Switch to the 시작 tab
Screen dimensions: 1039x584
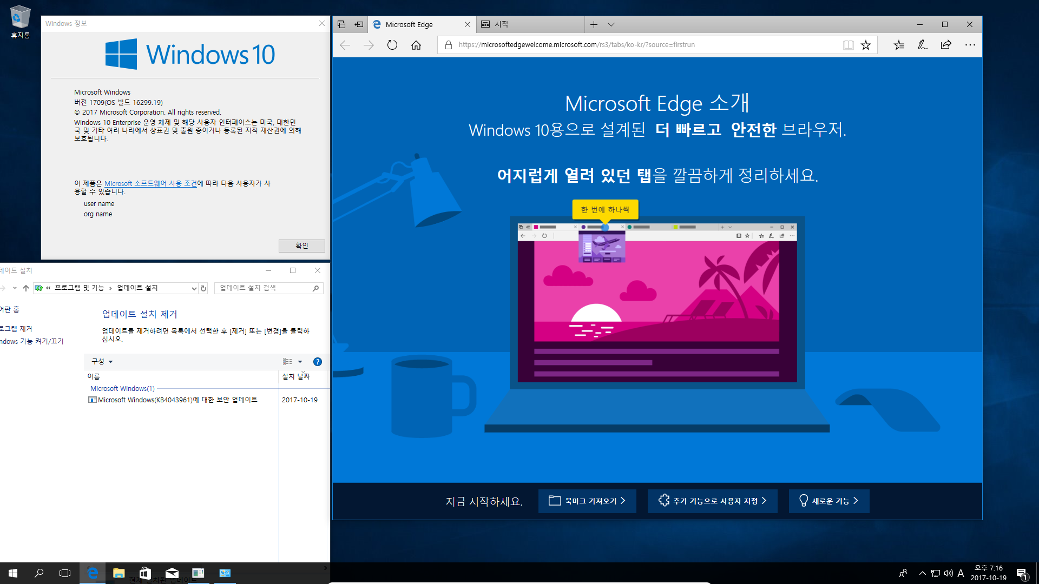[x=530, y=24]
